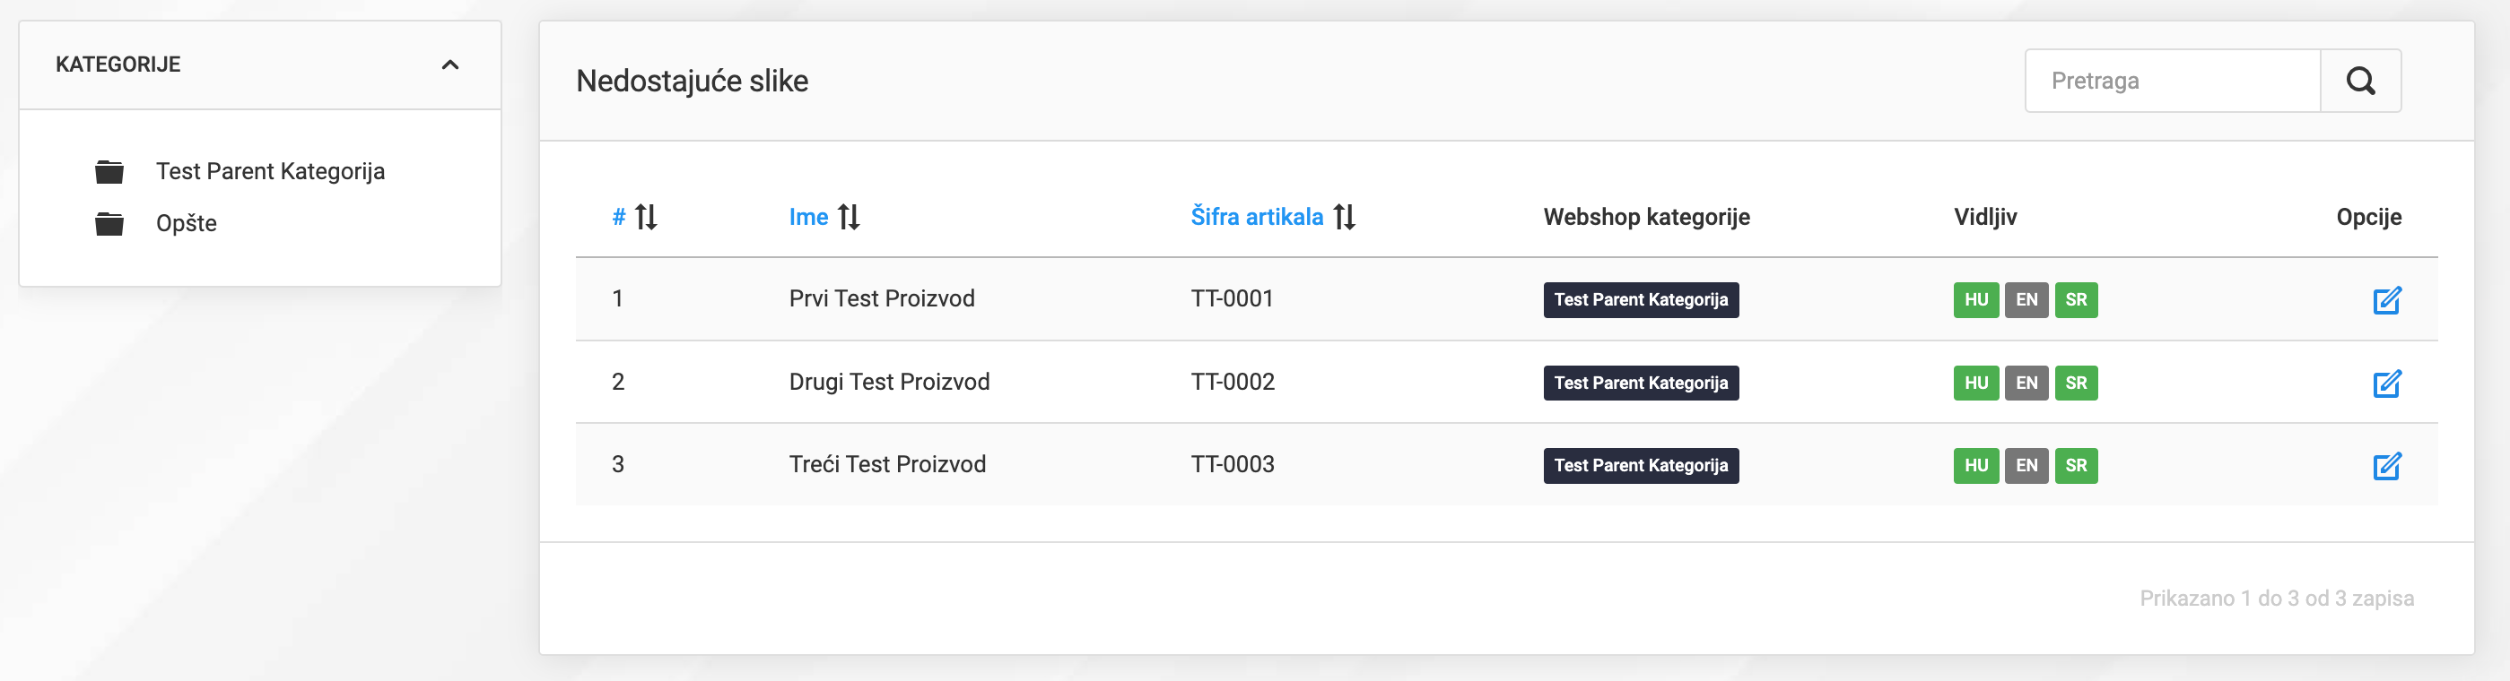
Task: Toggle EN badge for TT-0002
Action: [2026, 383]
